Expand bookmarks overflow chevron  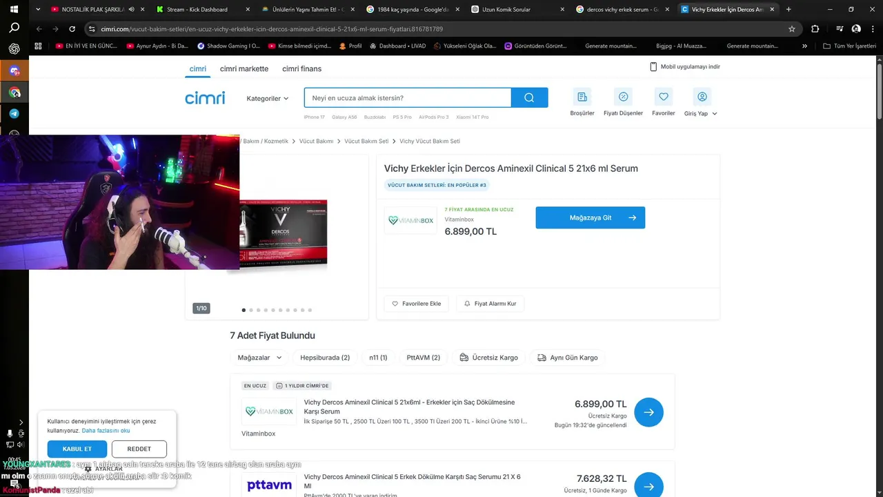click(804, 46)
